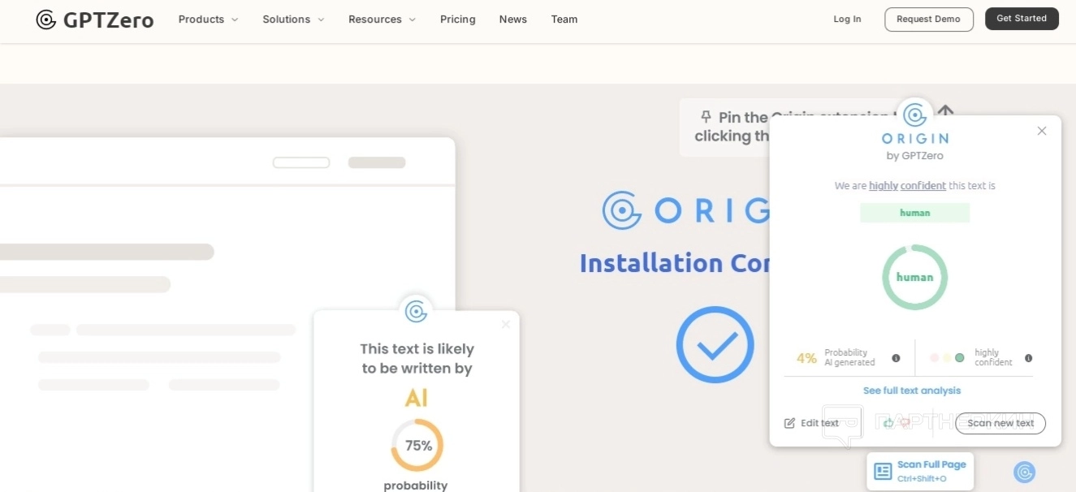Click the Get Started button
This screenshot has width=1076, height=492.
coord(1022,19)
